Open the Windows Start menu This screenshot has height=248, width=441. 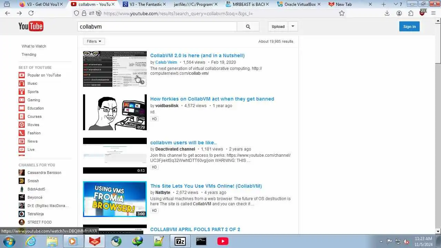click(x=9, y=241)
